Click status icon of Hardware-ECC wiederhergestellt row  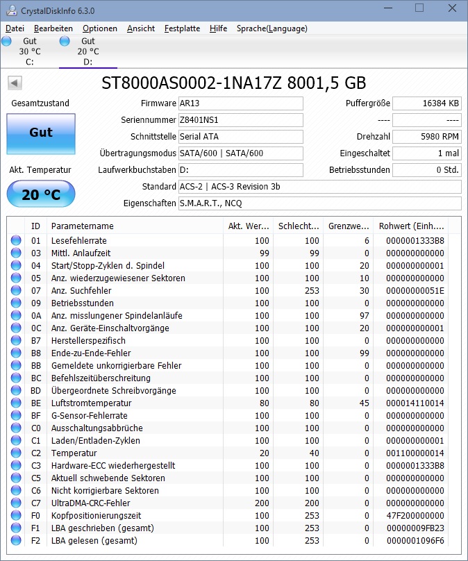(16, 465)
